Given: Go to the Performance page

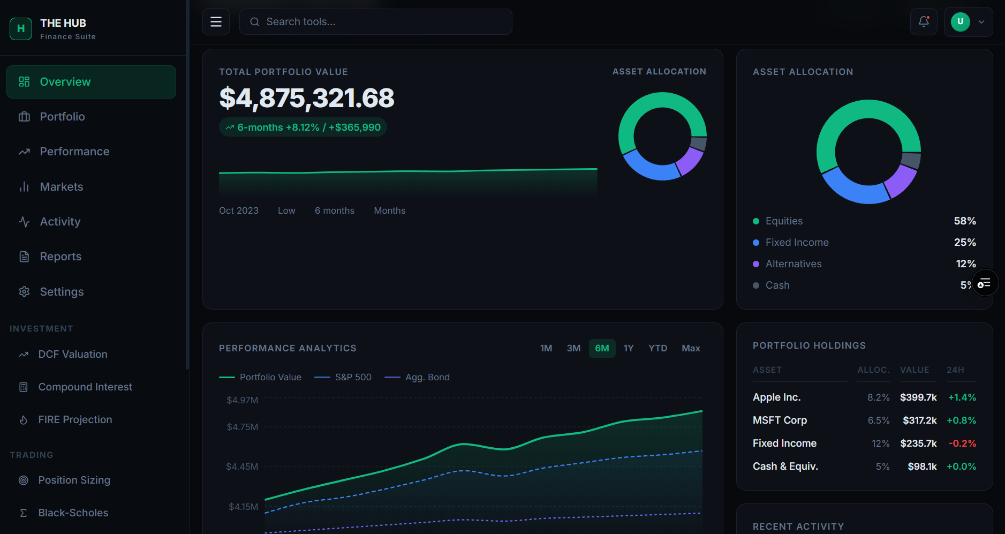Looking at the screenshot, I should (74, 152).
